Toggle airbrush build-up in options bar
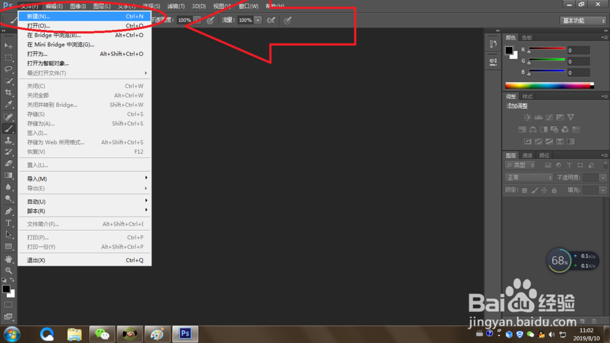Image resolution: width=610 pixels, height=343 pixels. tap(271, 20)
